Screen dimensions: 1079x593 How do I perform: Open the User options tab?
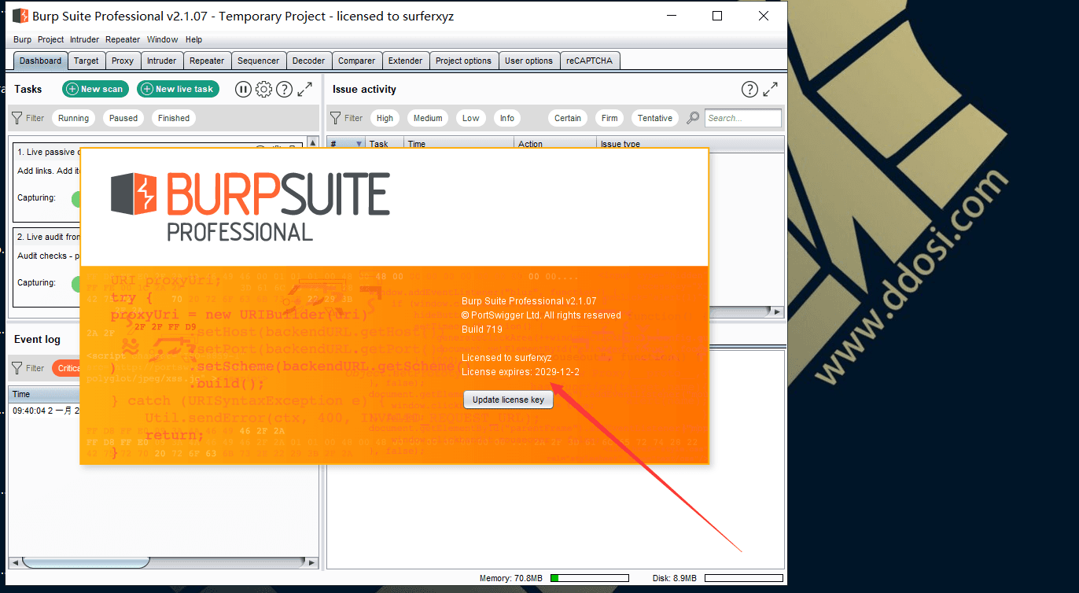529,61
